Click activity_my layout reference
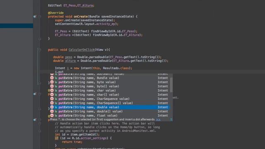This screenshot has width=265, height=149. (x=106, y=24)
